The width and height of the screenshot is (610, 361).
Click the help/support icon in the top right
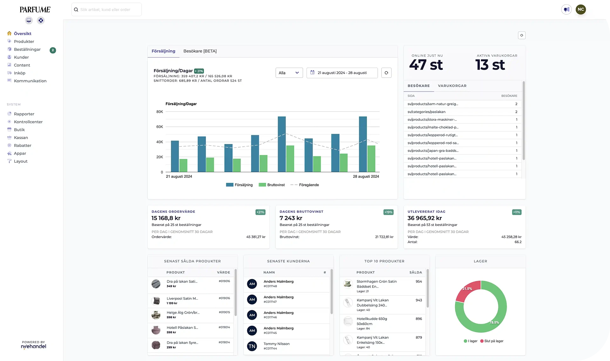pos(566,9)
